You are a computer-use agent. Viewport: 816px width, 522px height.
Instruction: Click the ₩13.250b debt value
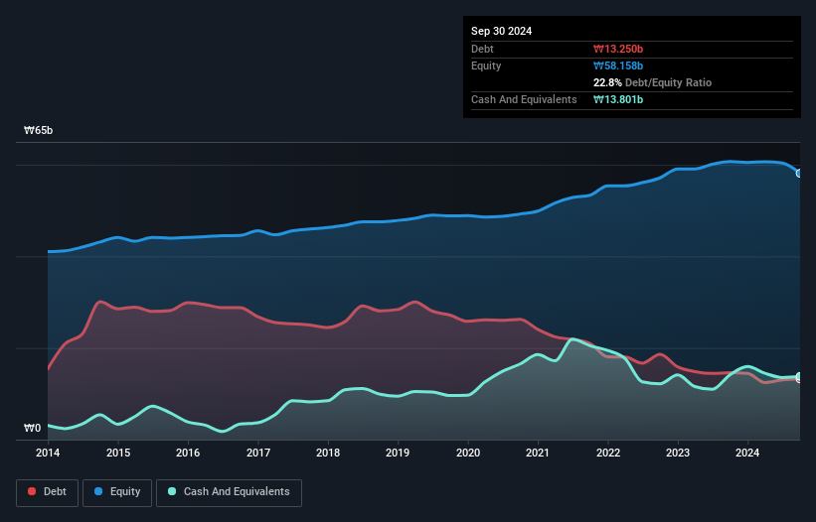click(x=618, y=49)
